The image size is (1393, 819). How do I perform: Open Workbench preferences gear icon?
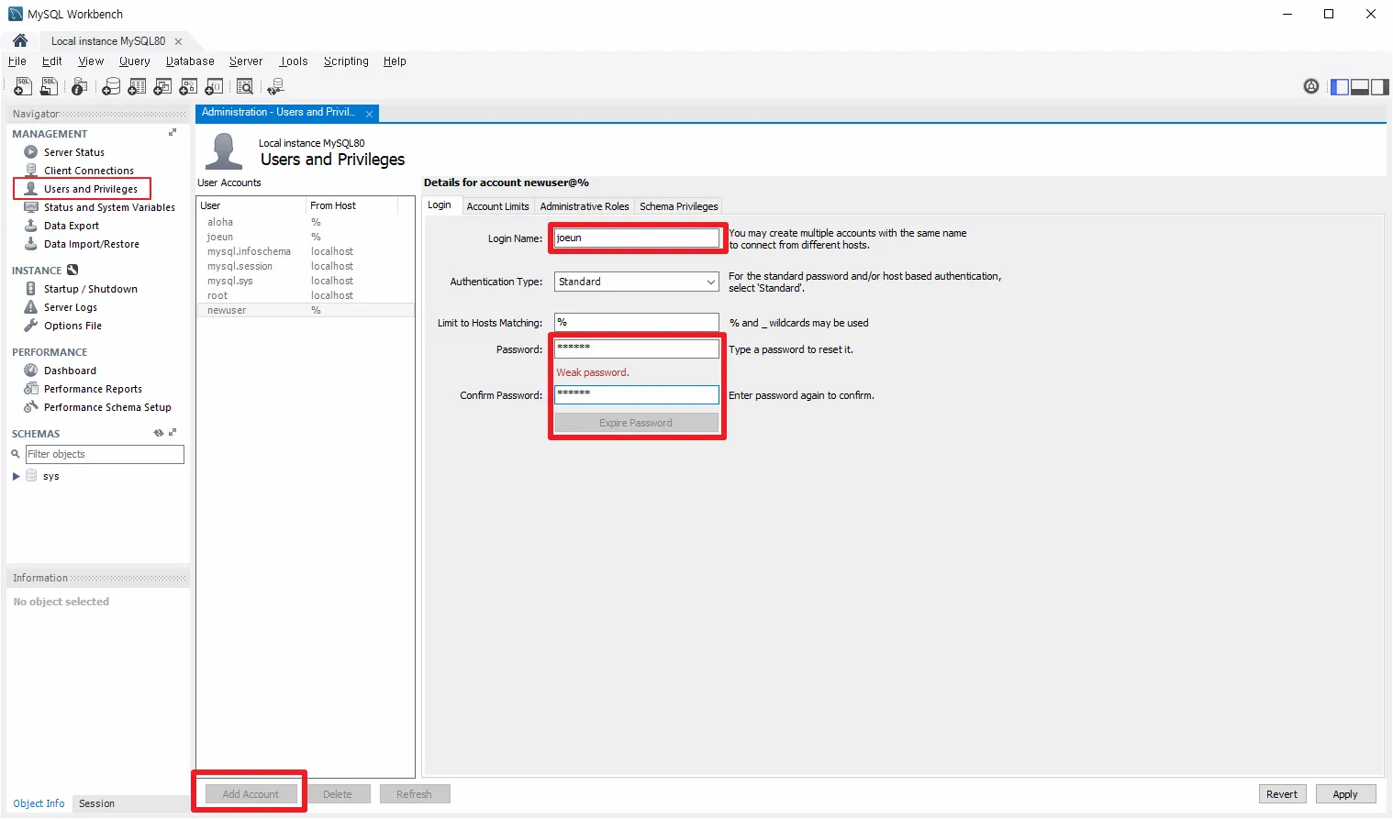[x=1311, y=86]
